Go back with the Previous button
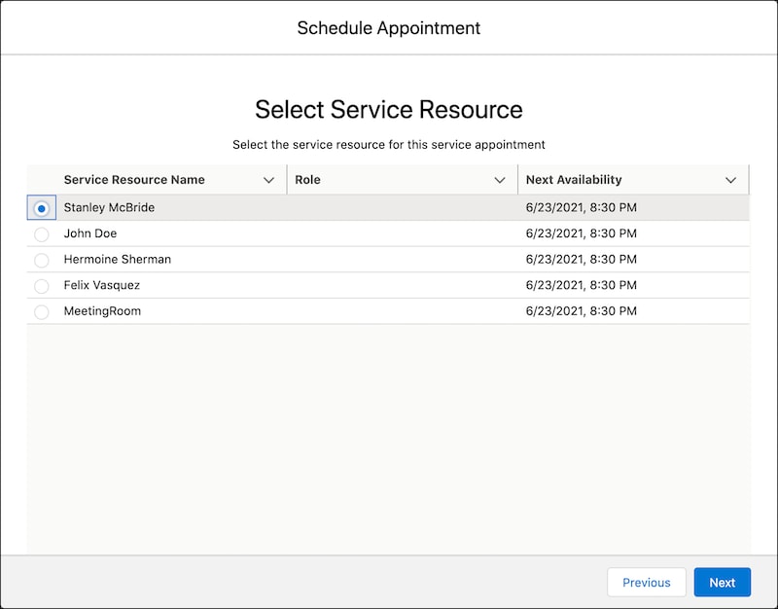This screenshot has height=609, width=778. click(x=647, y=582)
